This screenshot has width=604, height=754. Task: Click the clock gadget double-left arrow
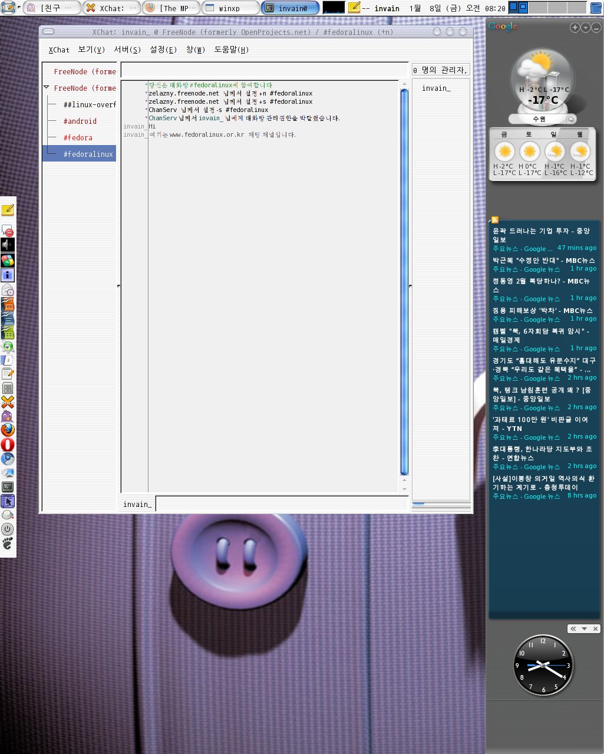tap(573, 629)
